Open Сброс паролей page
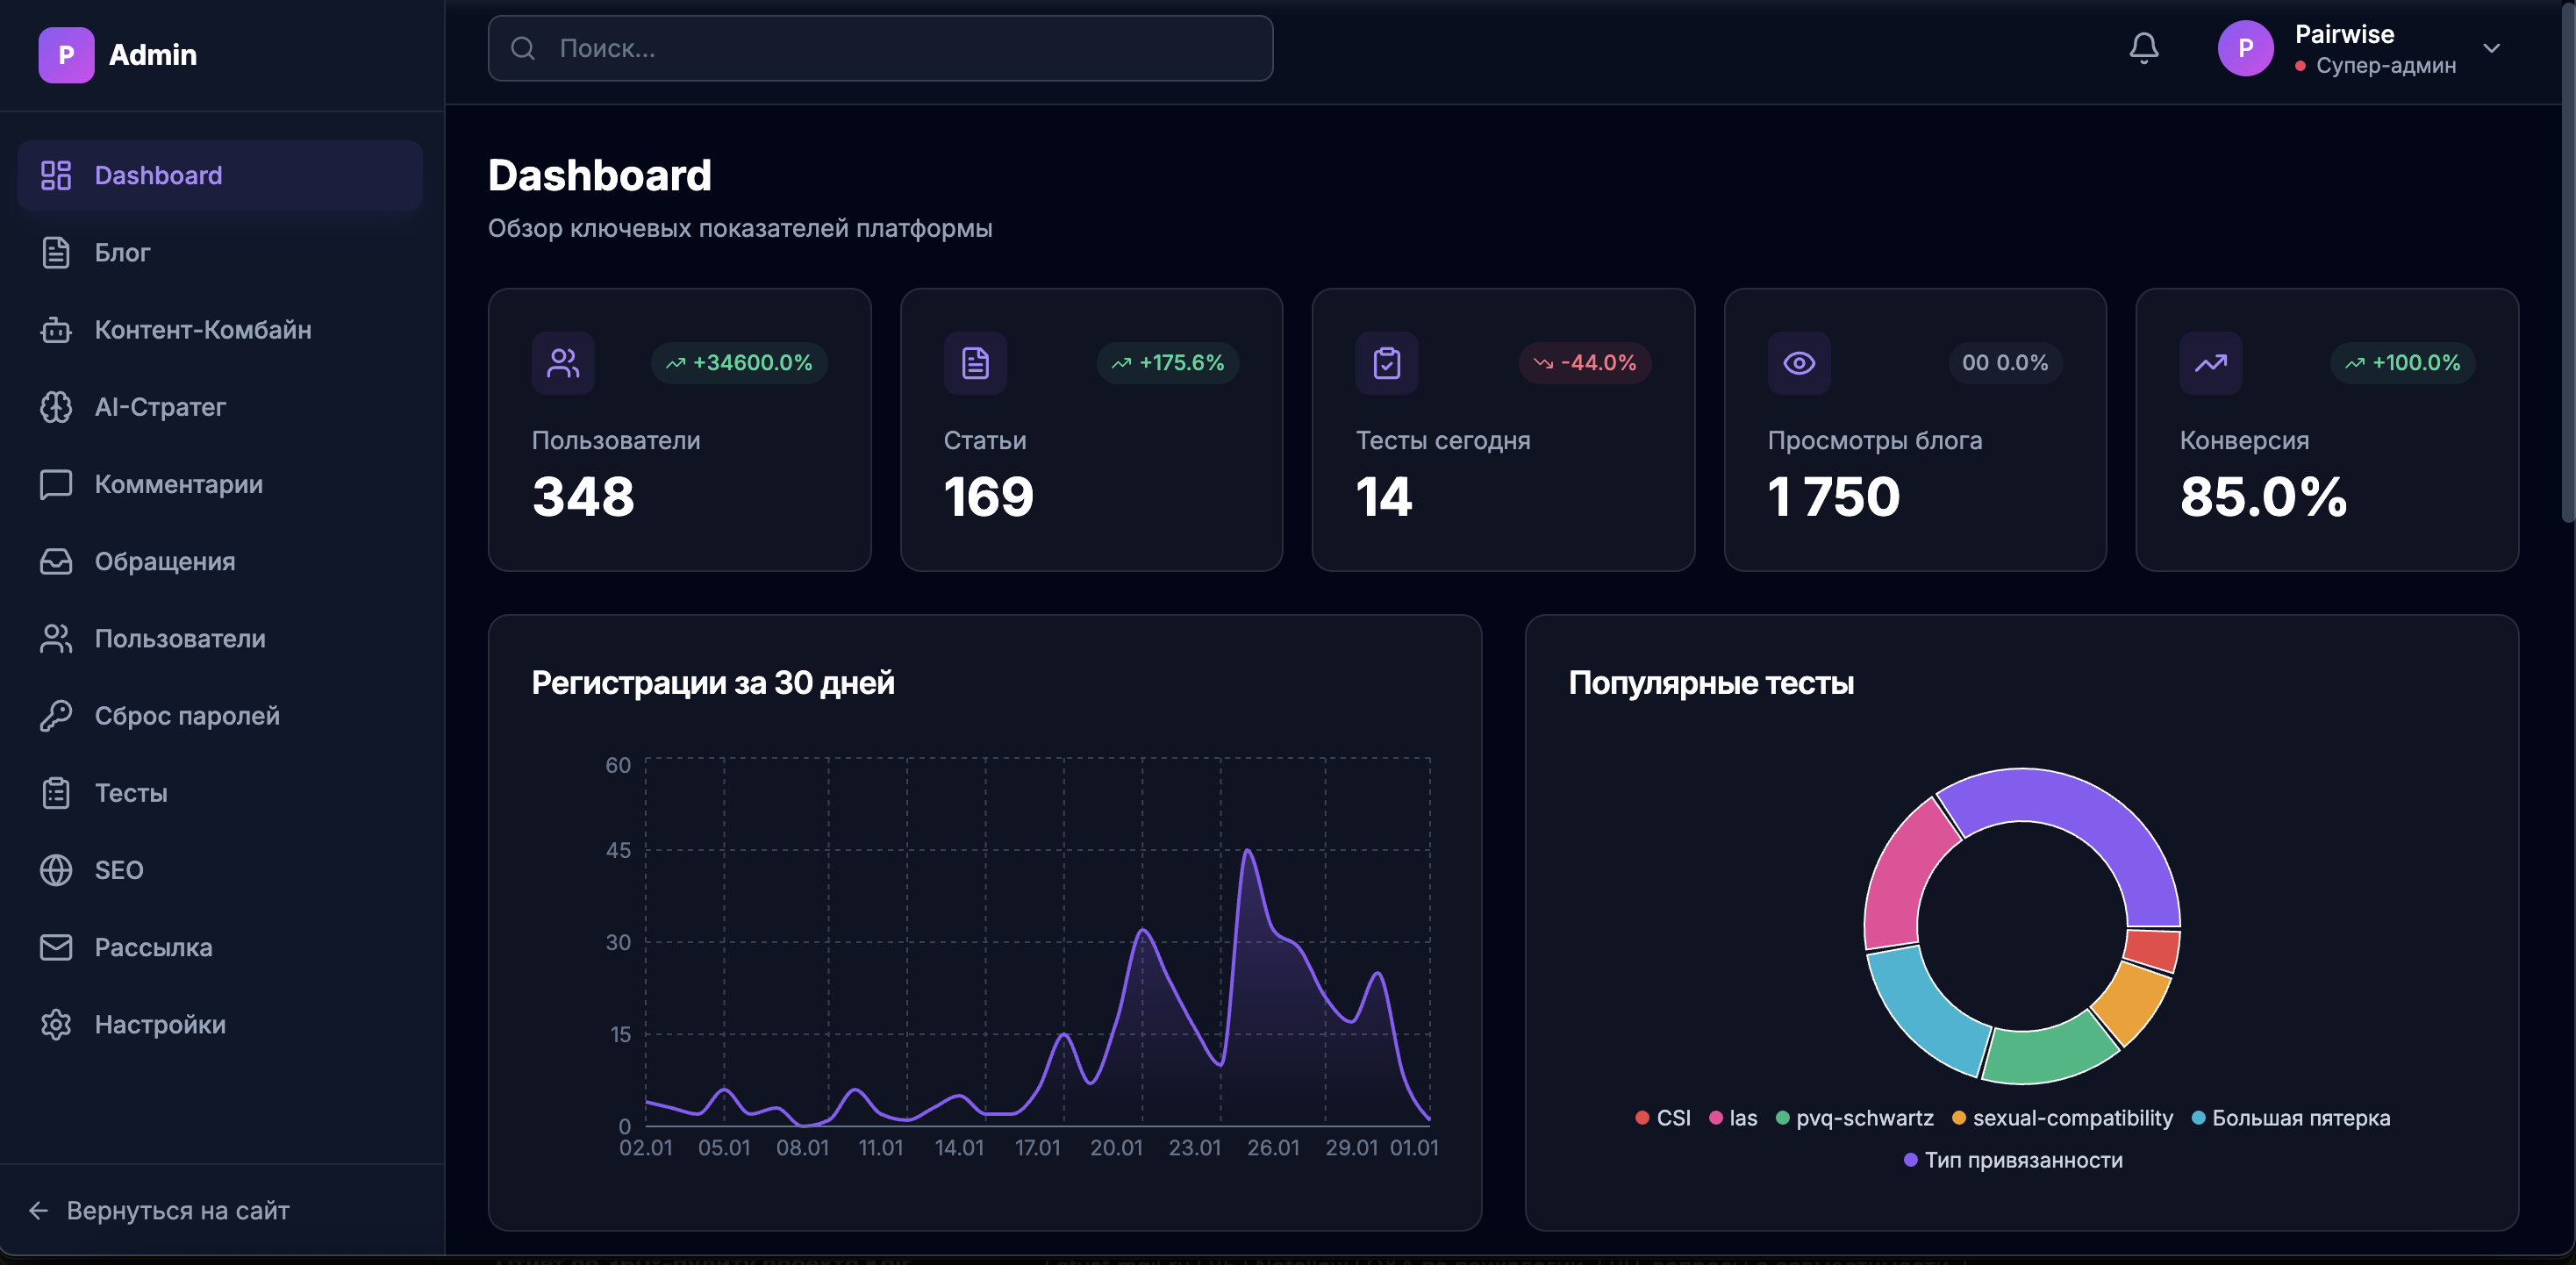The width and height of the screenshot is (2576, 1265). tap(186, 716)
